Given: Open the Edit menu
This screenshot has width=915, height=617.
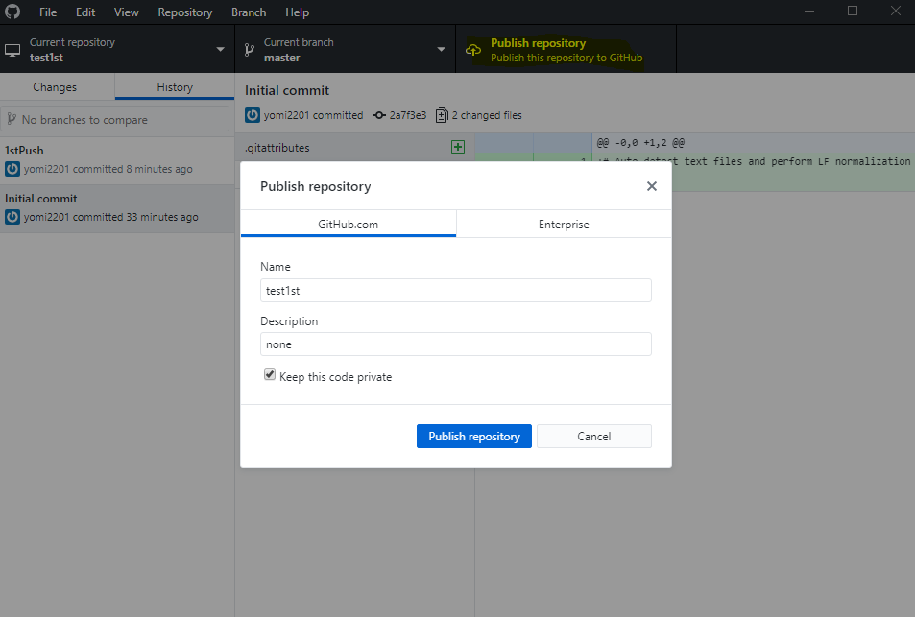Looking at the screenshot, I should 85,12.
